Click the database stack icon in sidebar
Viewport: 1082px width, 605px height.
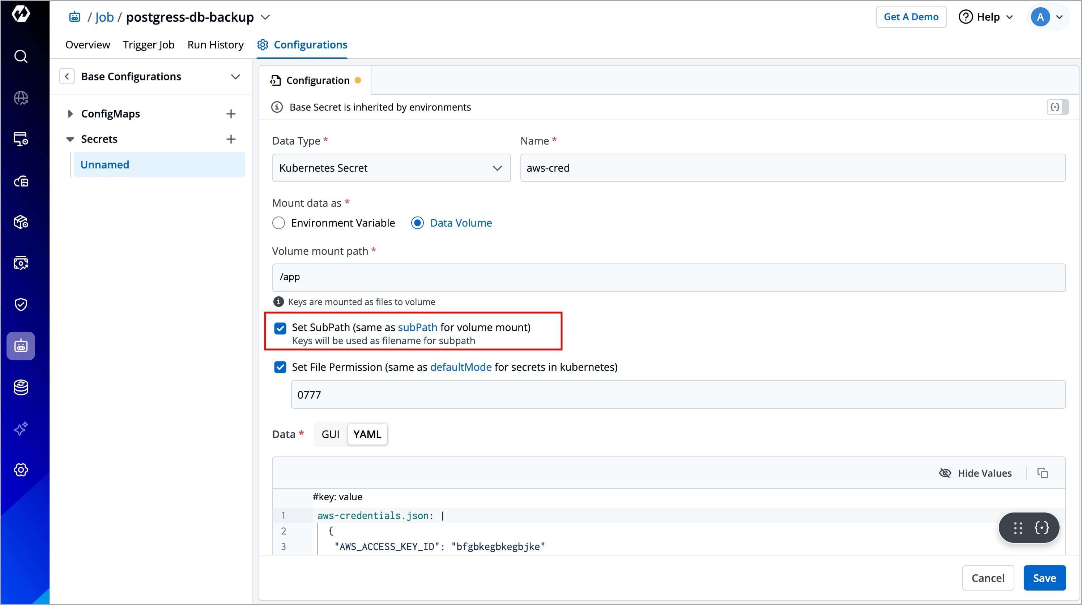[x=21, y=387]
